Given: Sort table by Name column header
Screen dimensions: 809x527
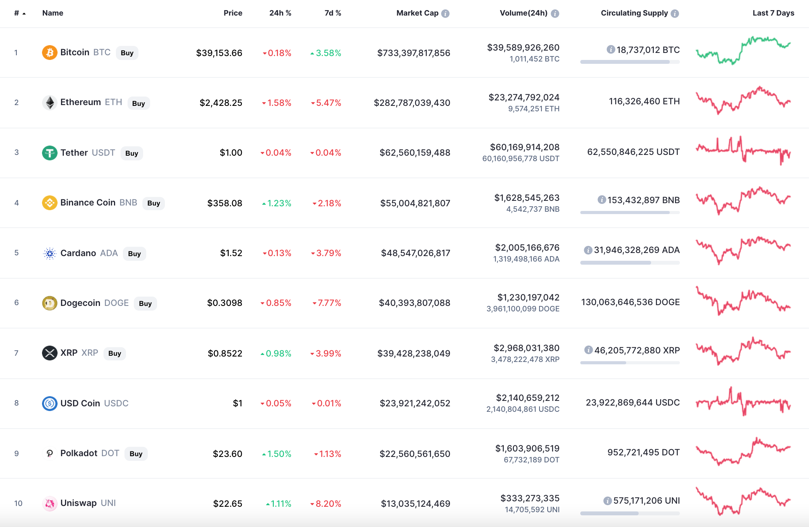Looking at the screenshot, I should pyautogui.click(x=53, y=13).
